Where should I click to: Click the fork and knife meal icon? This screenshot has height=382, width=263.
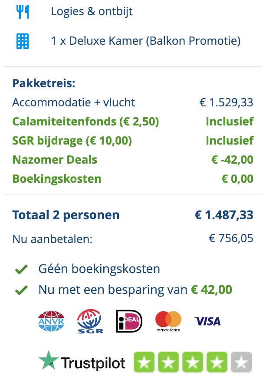coord(22,12)
